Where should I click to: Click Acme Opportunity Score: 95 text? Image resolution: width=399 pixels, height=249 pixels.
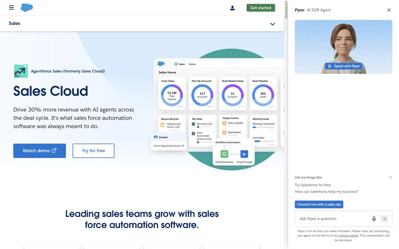(169, 146)
